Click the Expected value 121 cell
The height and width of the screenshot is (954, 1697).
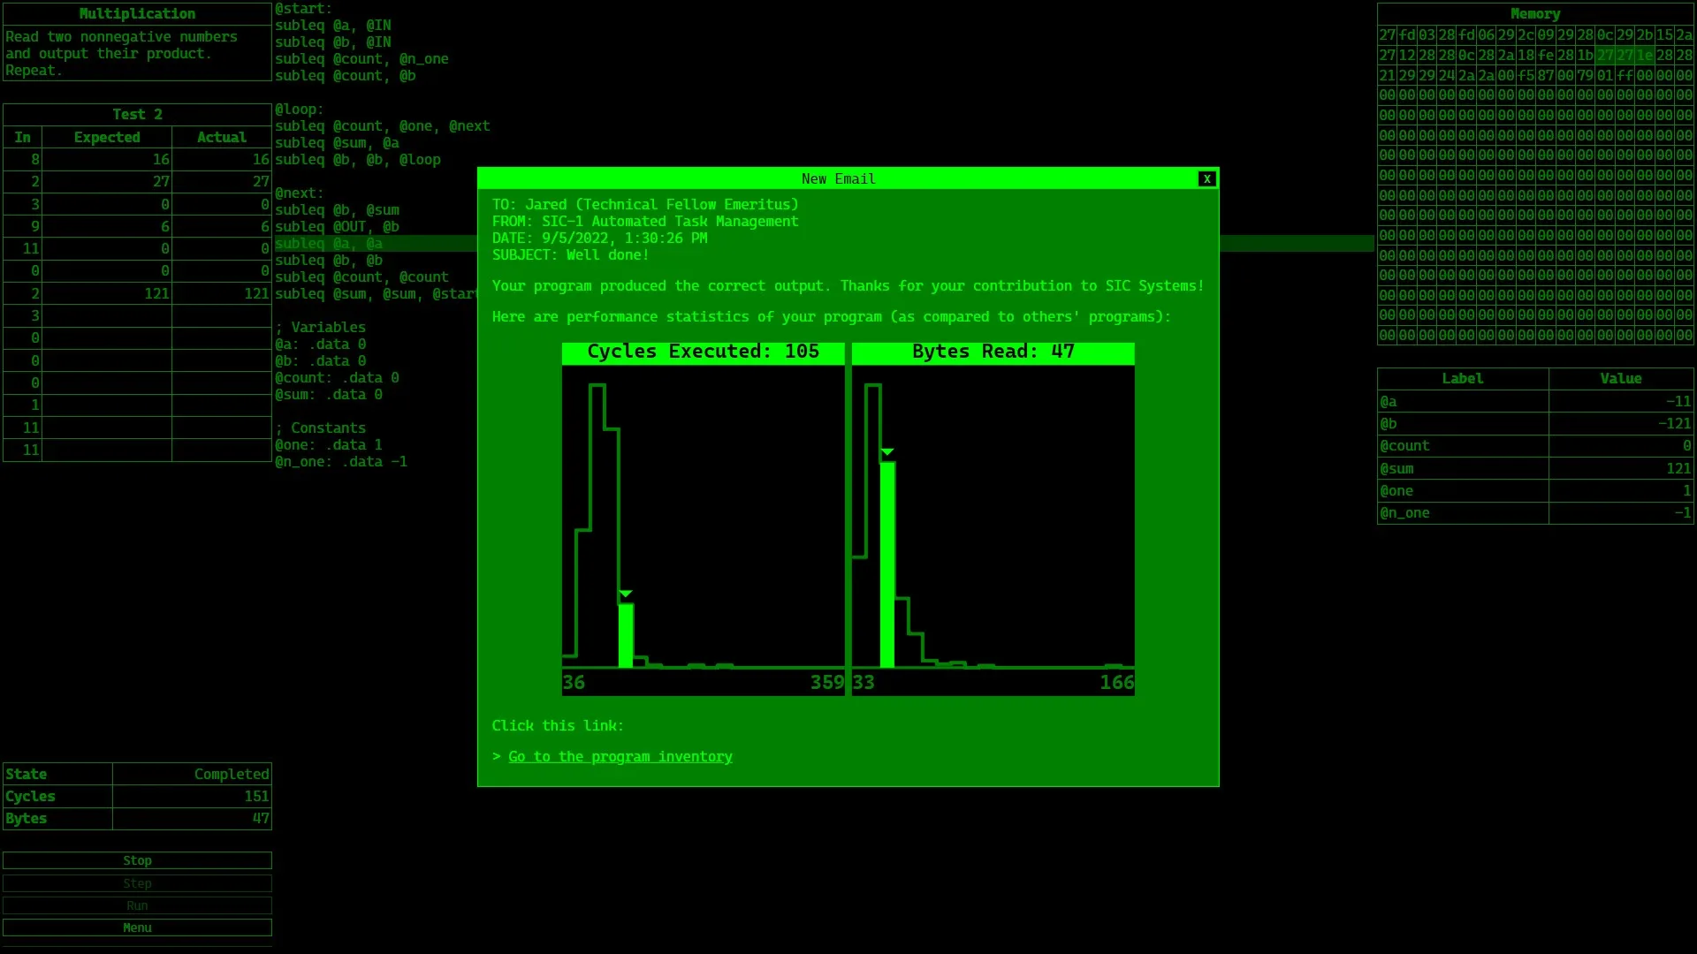tap(107, 293)
